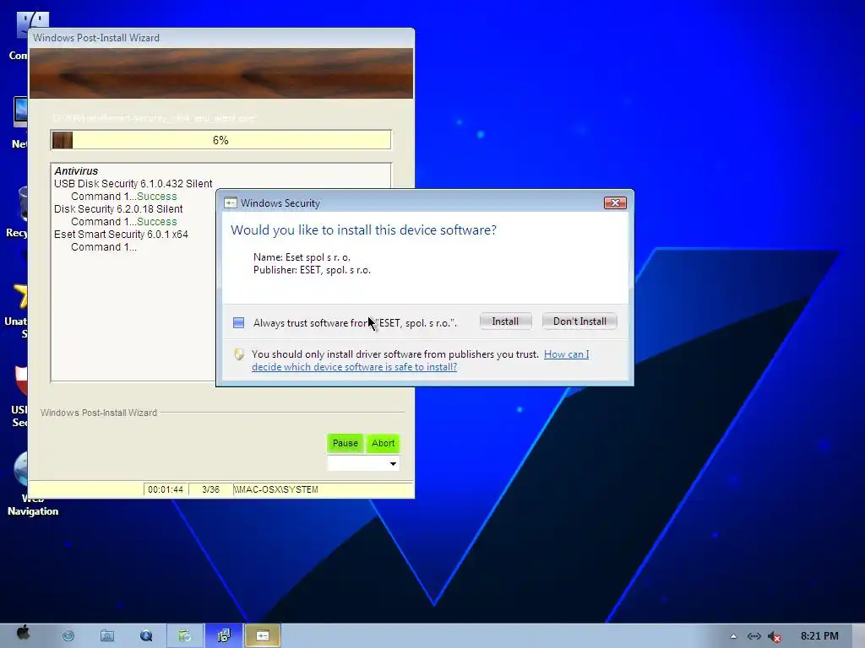The image size is (865, 648).
Task: Click the Windows Security title bar icon
Action: tap(231, 202)
